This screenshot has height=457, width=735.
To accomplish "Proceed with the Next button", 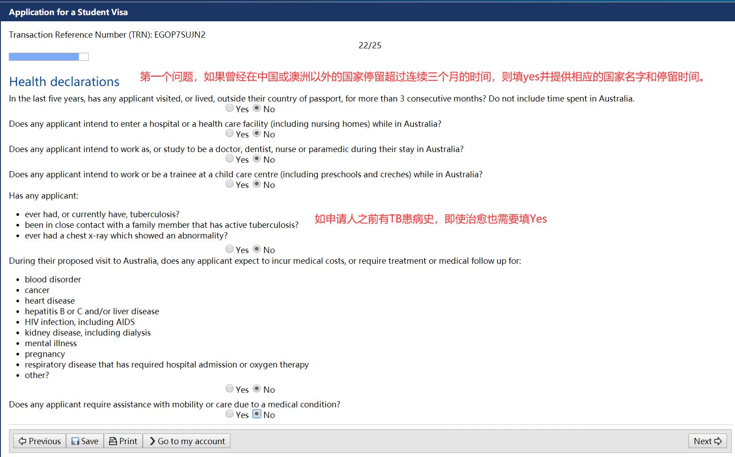I will (x=708, y=441).
